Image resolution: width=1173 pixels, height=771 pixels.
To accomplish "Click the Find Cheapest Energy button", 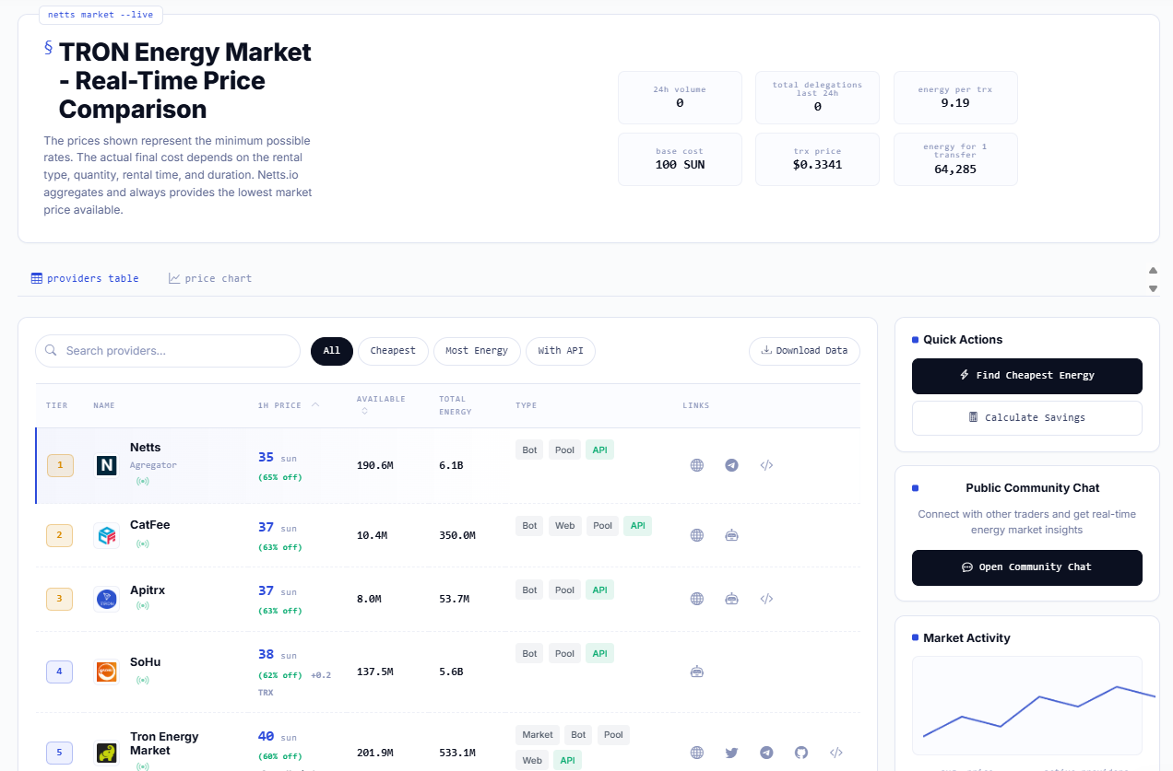I will coord(1026,376).
